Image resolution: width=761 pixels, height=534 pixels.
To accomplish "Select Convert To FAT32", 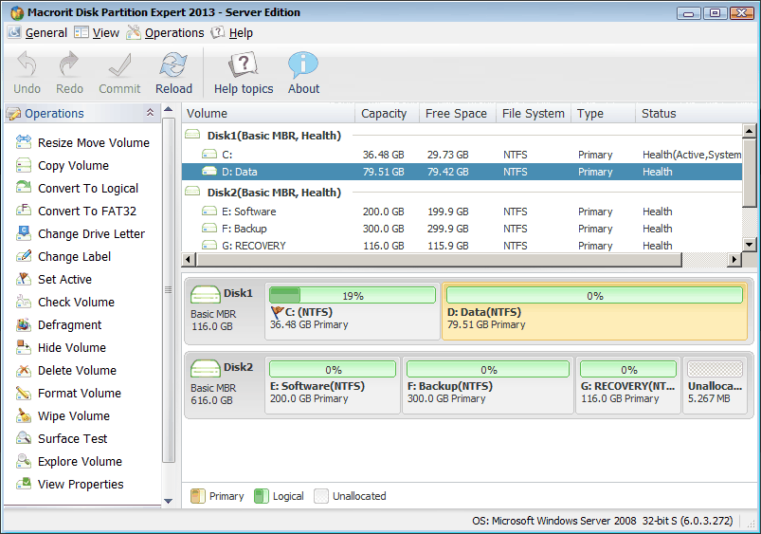I will 76,211.
